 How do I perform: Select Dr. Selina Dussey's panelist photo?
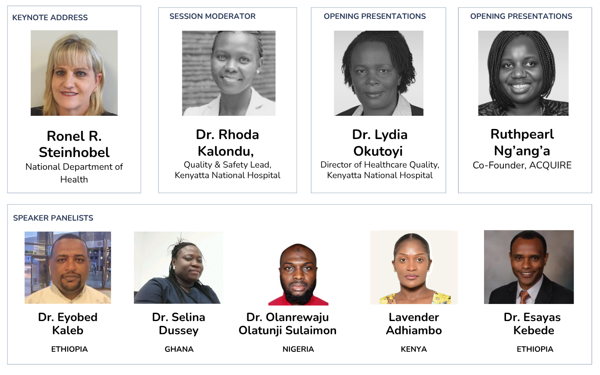click(x=178, y=268)
